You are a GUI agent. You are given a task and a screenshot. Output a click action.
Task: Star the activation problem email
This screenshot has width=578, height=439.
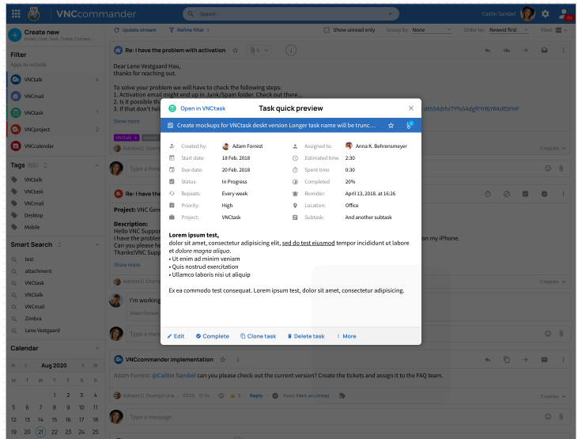click(x=235, y=51)
